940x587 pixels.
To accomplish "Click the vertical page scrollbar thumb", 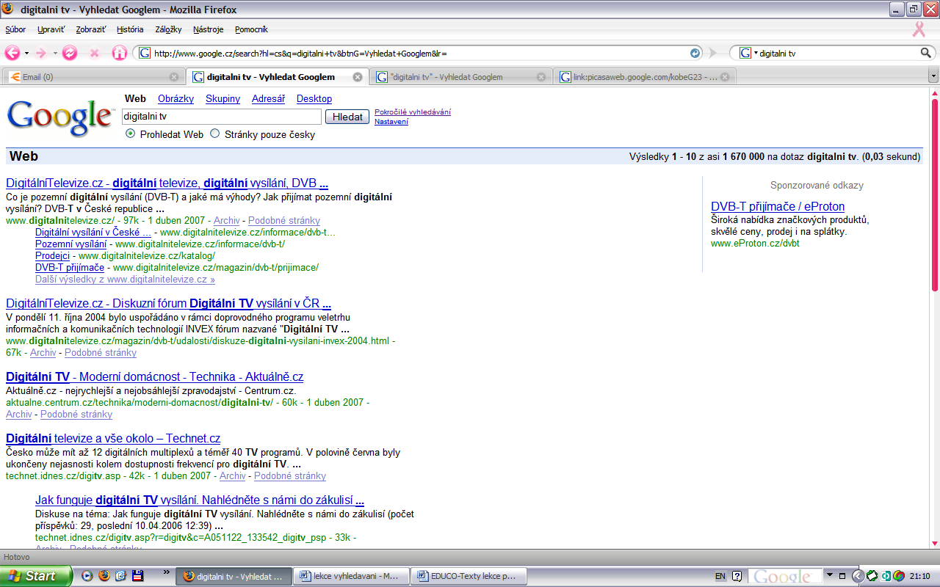I will (x=935, y=194).
